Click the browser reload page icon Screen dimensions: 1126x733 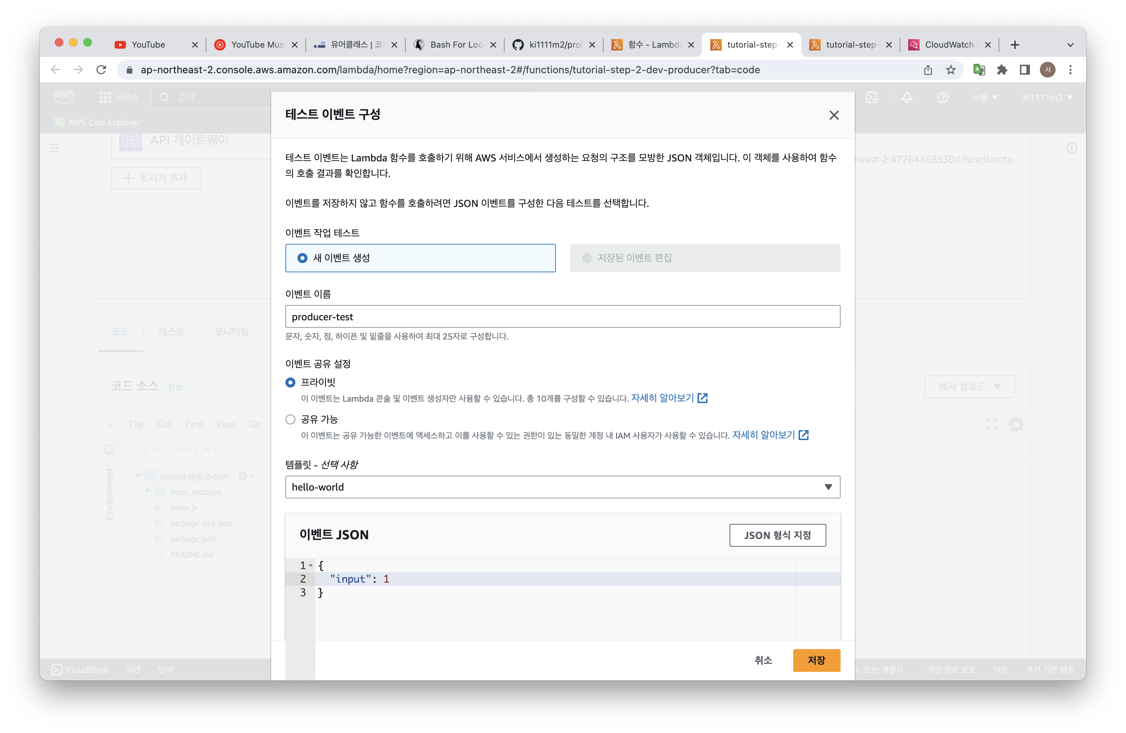[x=101, y=70]
